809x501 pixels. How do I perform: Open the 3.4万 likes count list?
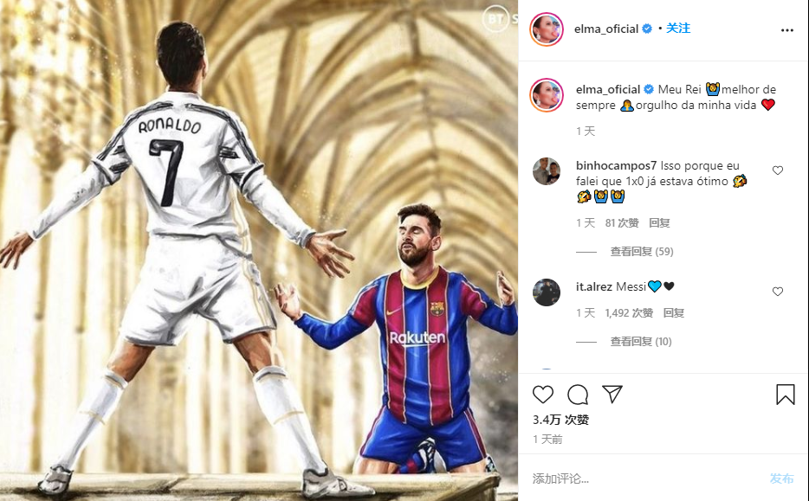pos(560,420)
